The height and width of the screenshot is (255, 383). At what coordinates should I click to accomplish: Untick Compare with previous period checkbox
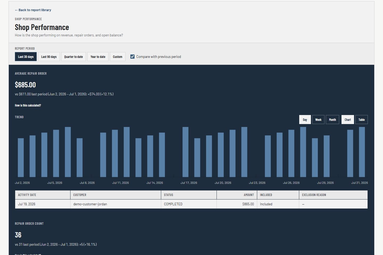point(132,57)
